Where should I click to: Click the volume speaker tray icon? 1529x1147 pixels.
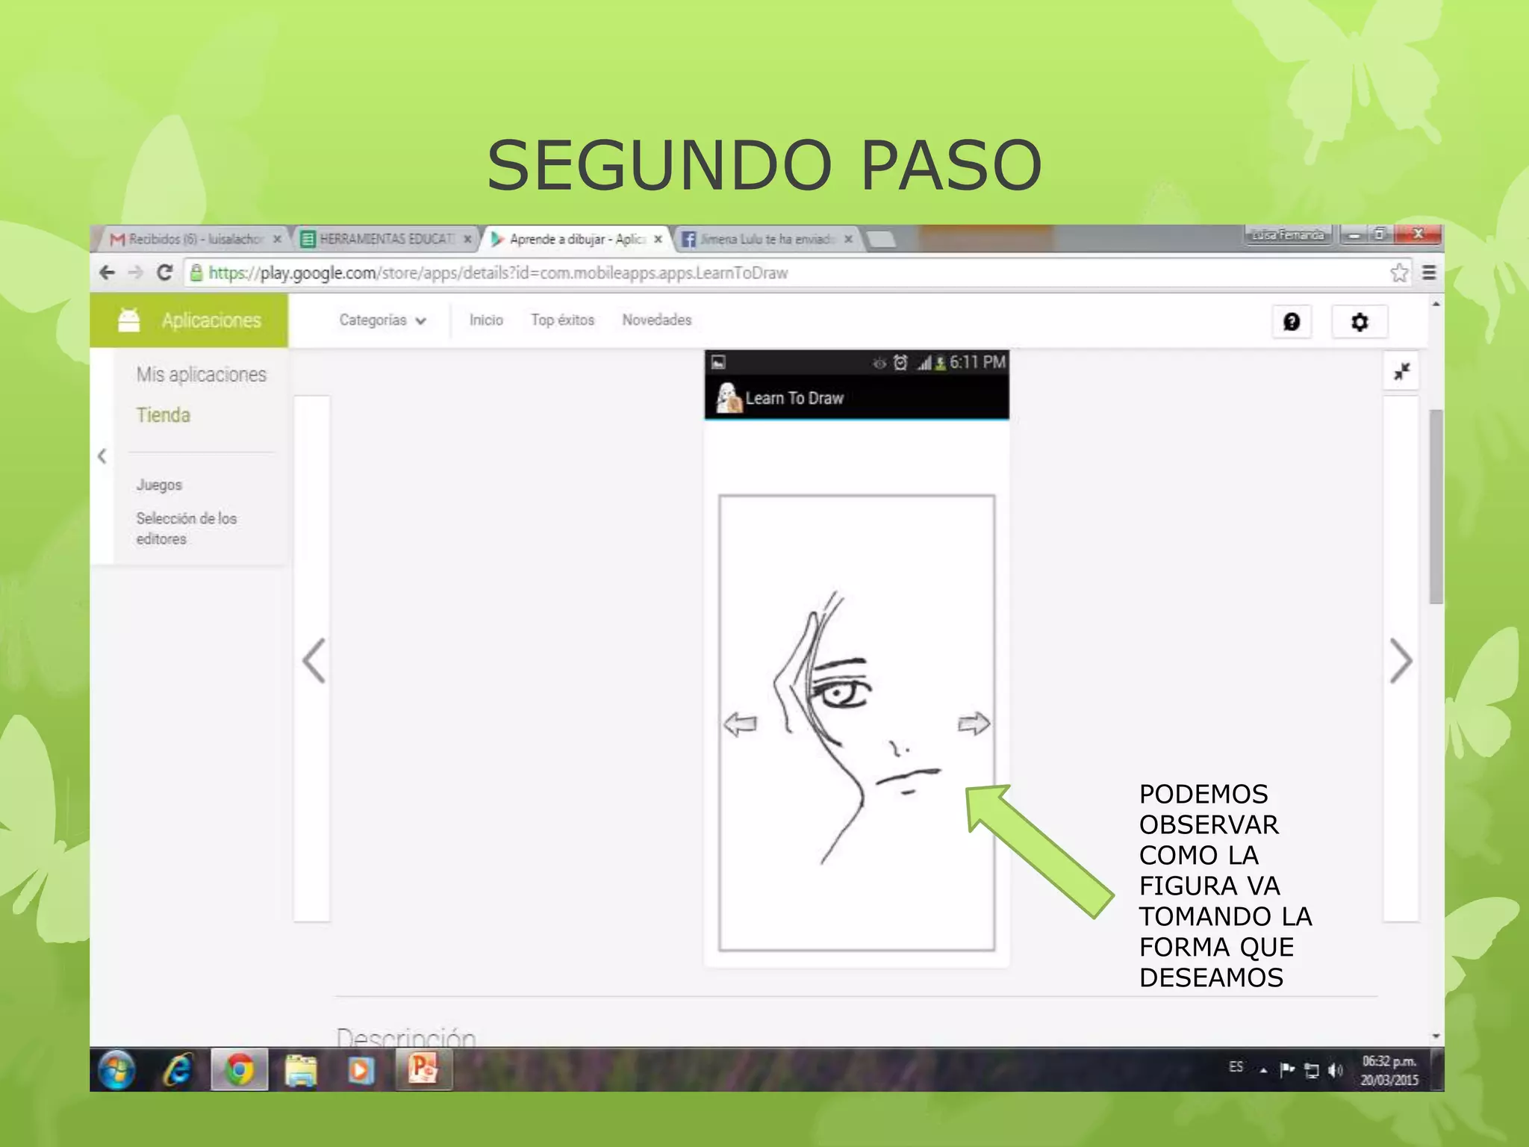coord(1335,1071)
